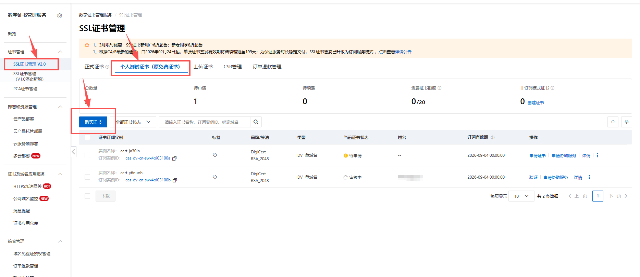The image size is (640, 277).
Task: Collapse the left sidebar with arrow handle
Action: coord(74,152)
